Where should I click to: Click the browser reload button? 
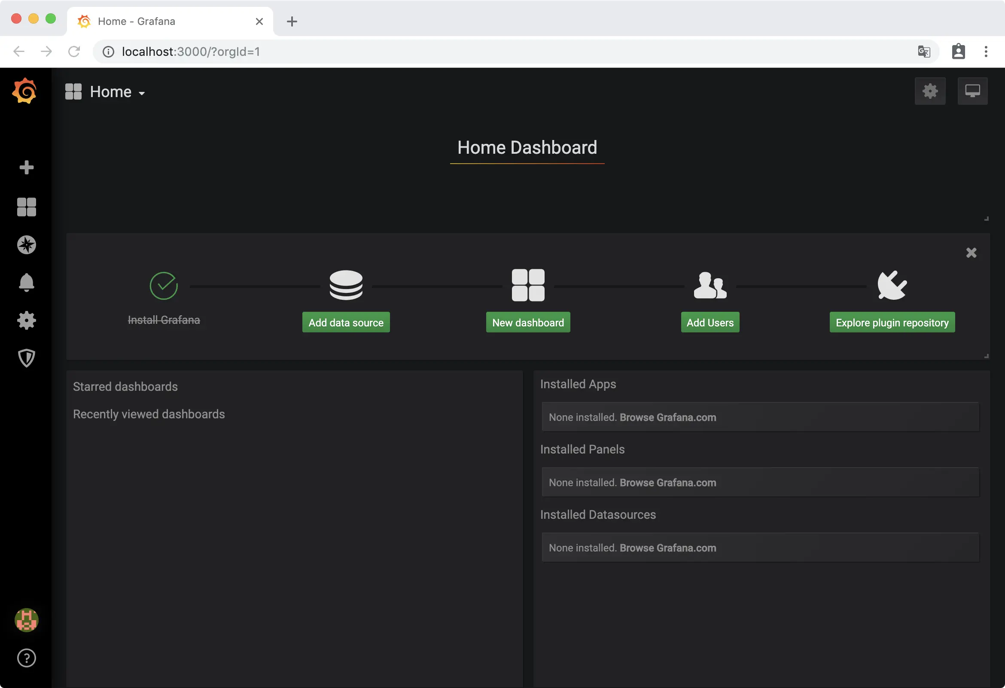click(x=74, y=52)
